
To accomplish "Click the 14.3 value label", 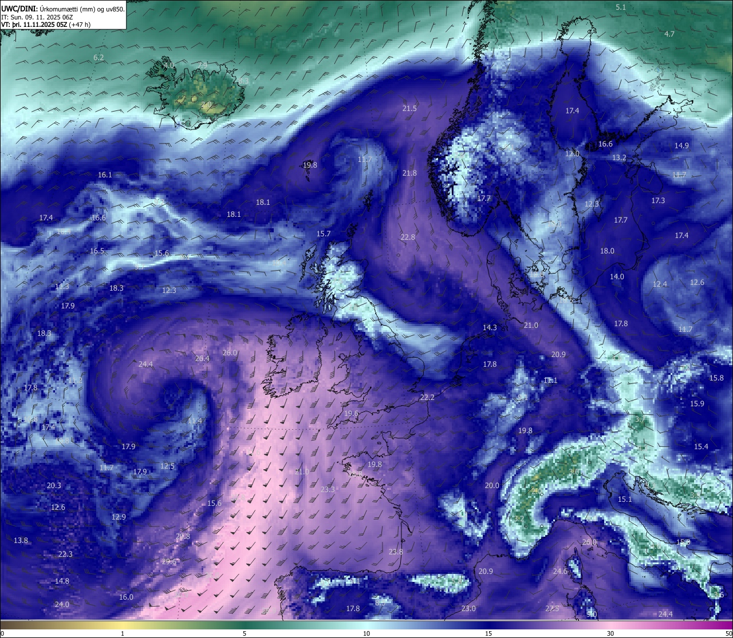I will tap(490, 327).
